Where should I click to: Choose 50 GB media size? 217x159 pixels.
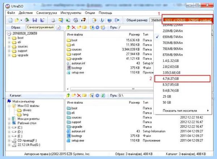pos(183,102)
